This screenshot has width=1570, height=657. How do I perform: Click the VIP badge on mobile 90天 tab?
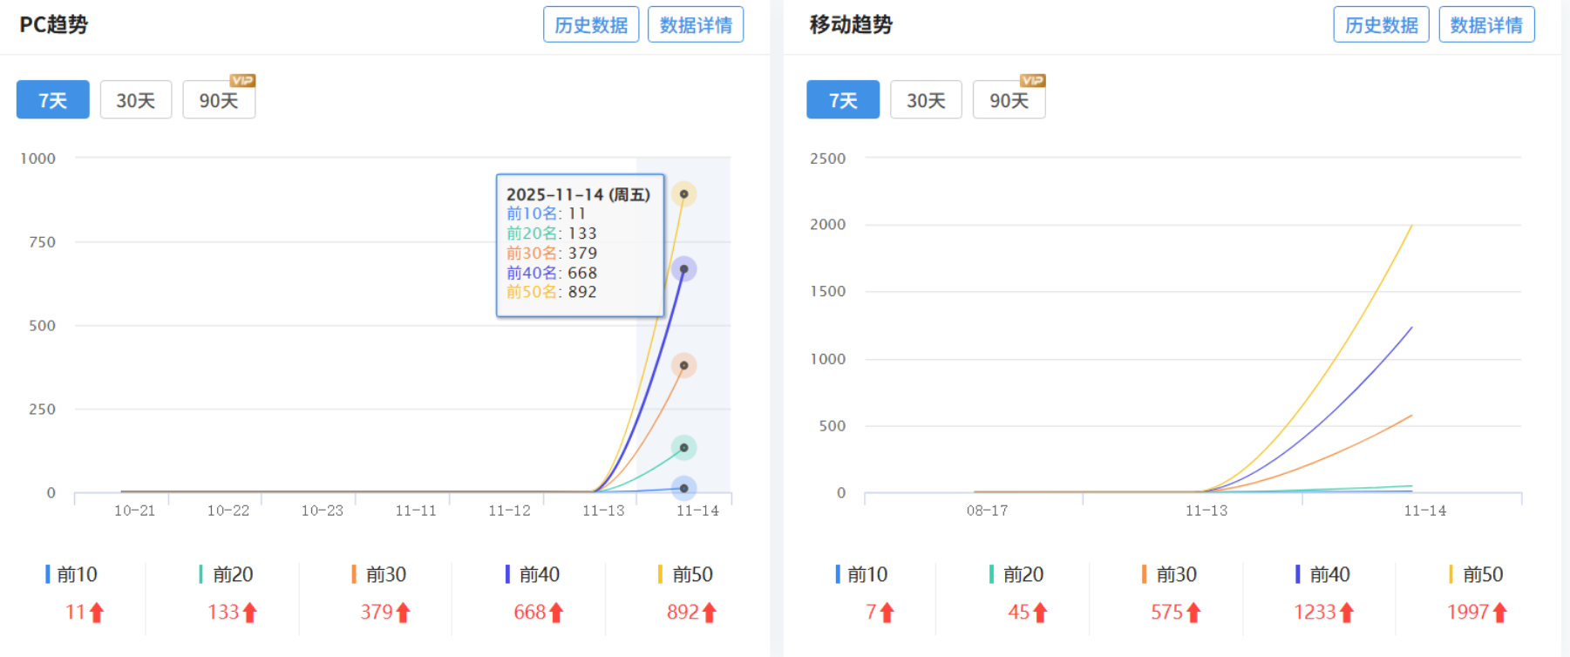(x=1032, y=80)
